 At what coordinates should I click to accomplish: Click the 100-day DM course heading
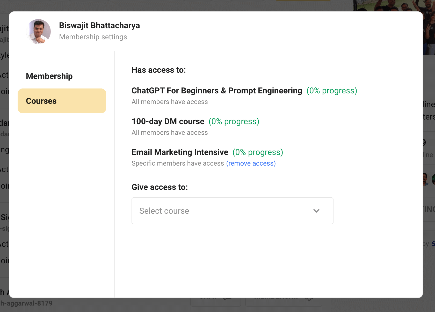click(x=168, y=121)
